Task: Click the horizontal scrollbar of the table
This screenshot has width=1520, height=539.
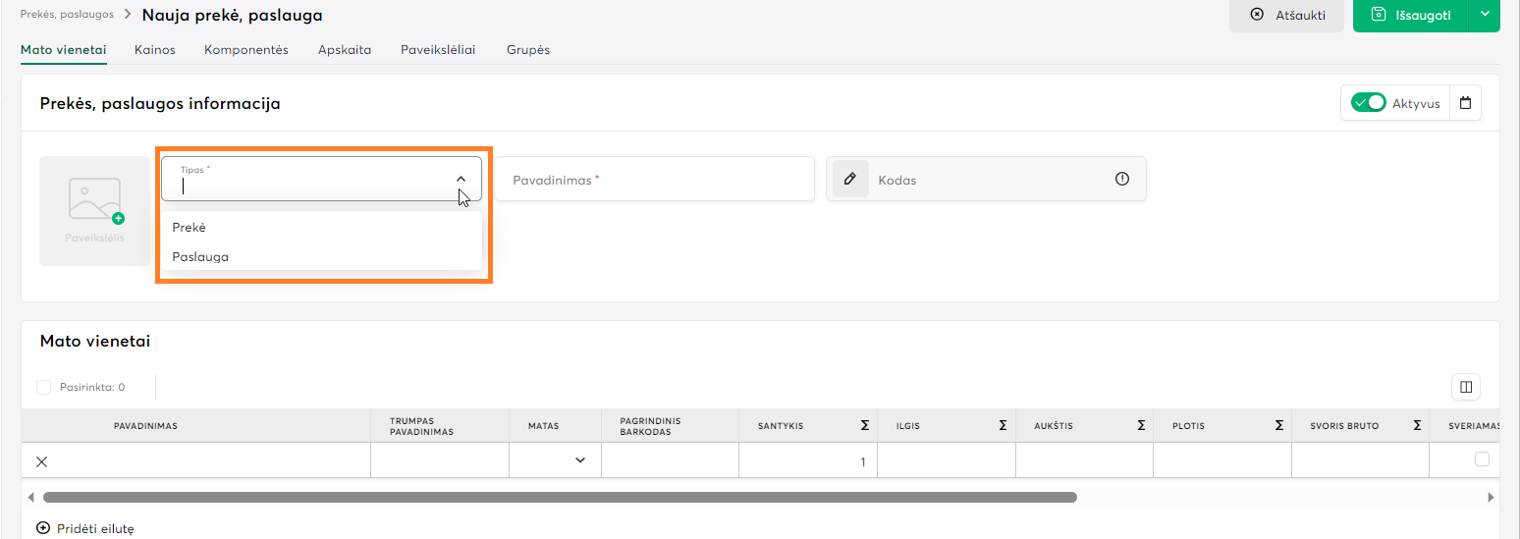Action: [x=560, y=497]
